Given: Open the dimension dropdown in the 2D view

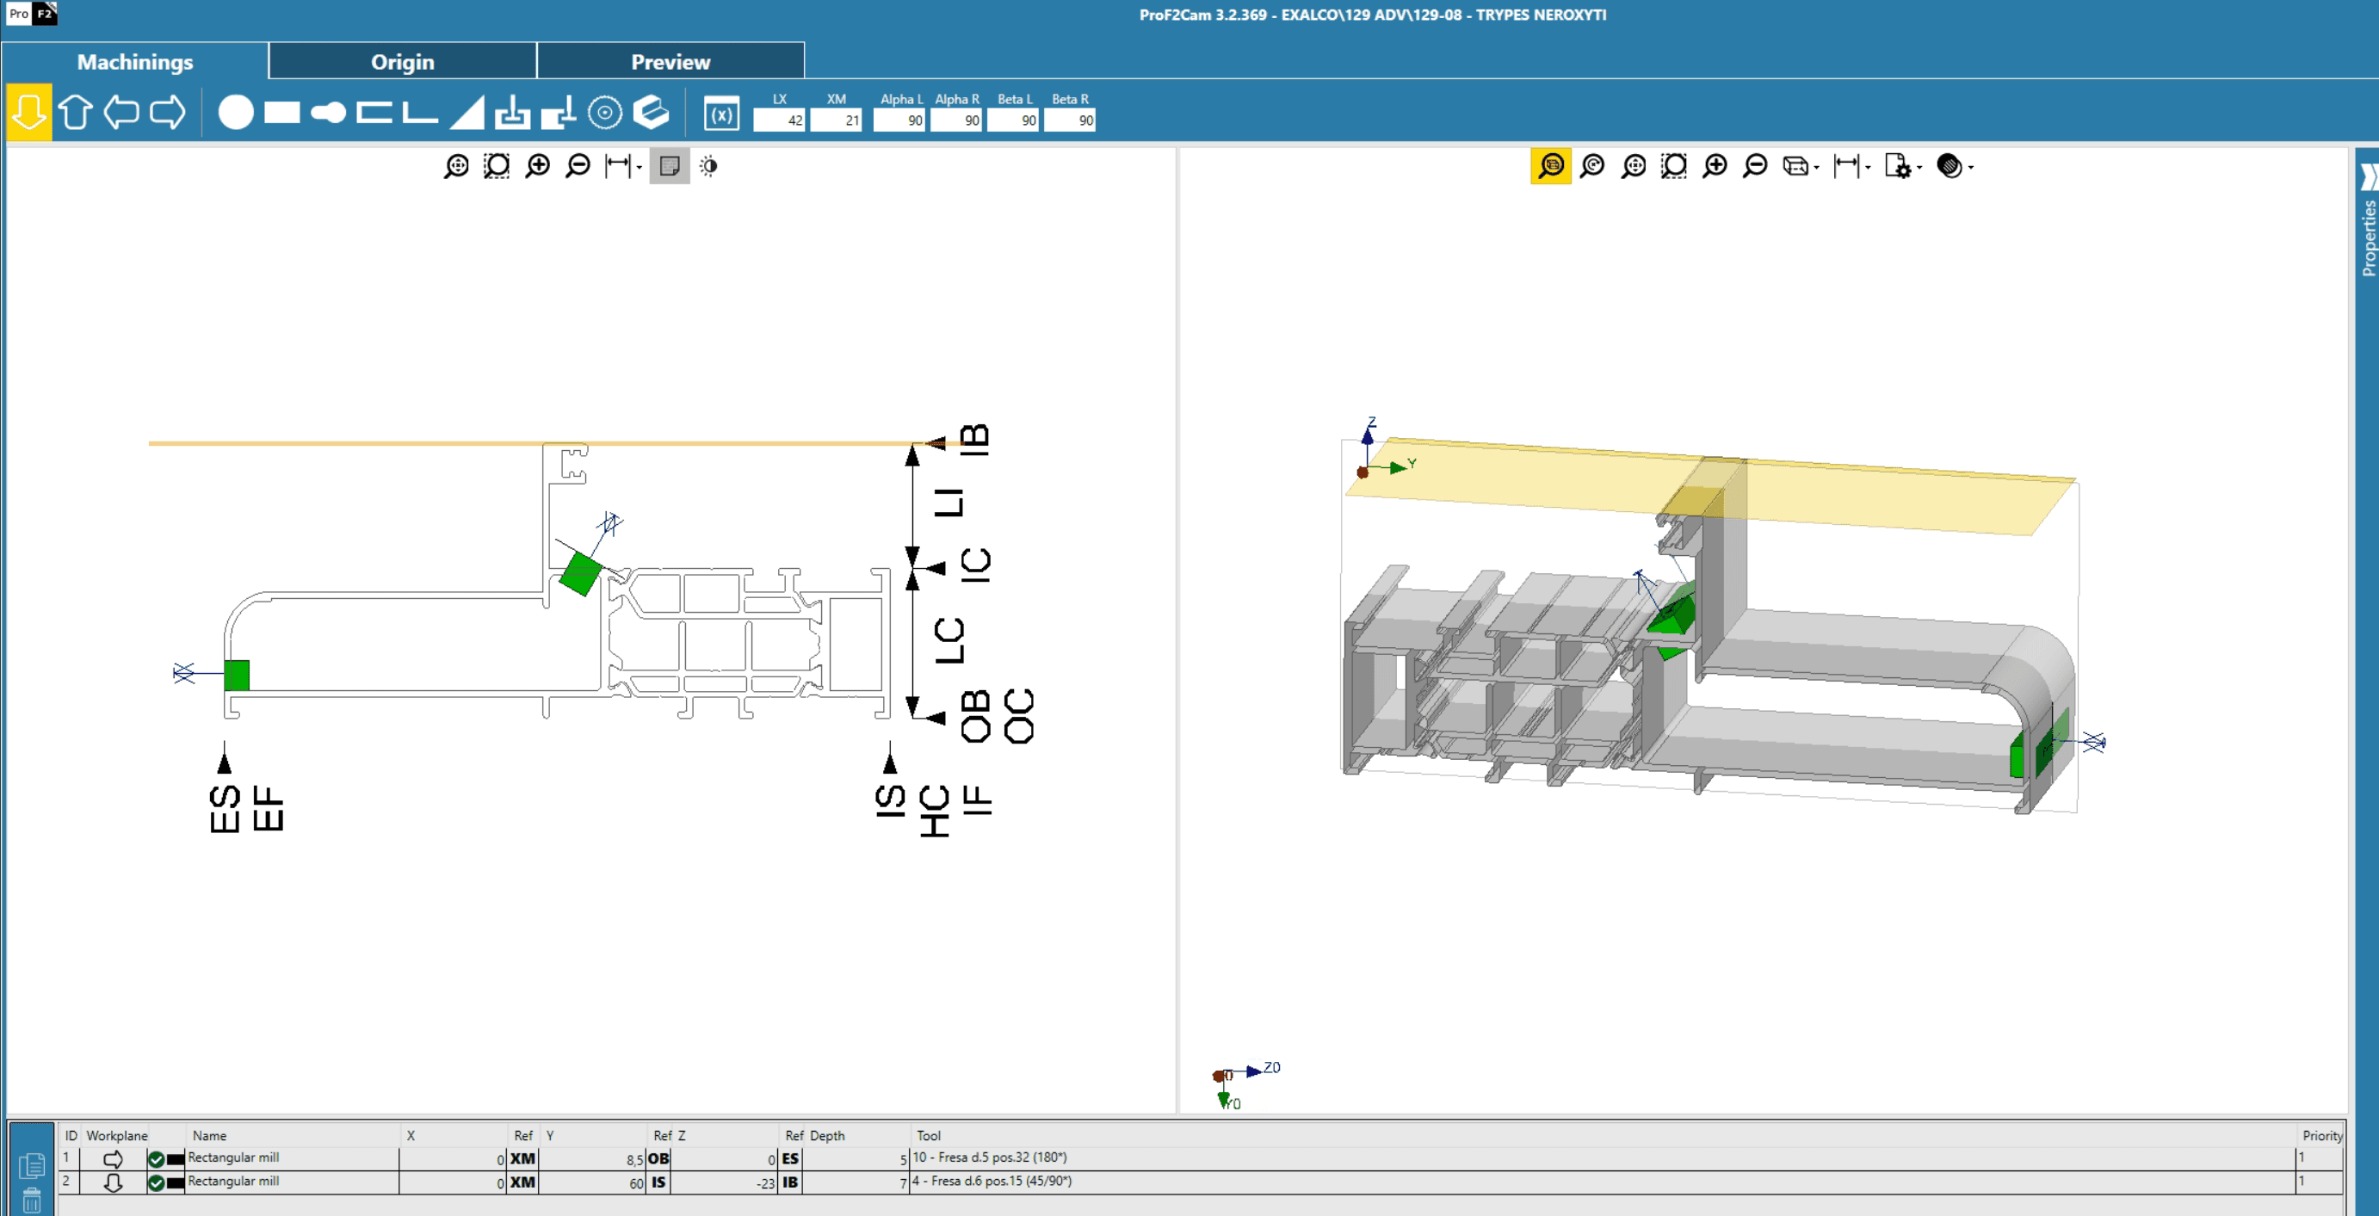Looking at the screenshot, I should [x=623, y=166].
